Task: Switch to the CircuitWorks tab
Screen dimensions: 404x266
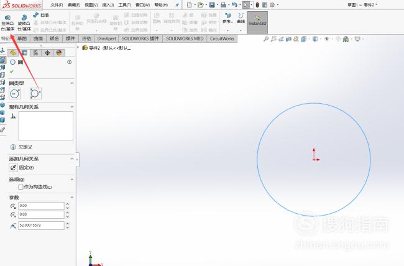Action: pos(222,39)
